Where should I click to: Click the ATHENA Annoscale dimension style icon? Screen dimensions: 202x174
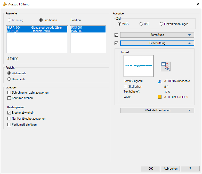point(160,81)
